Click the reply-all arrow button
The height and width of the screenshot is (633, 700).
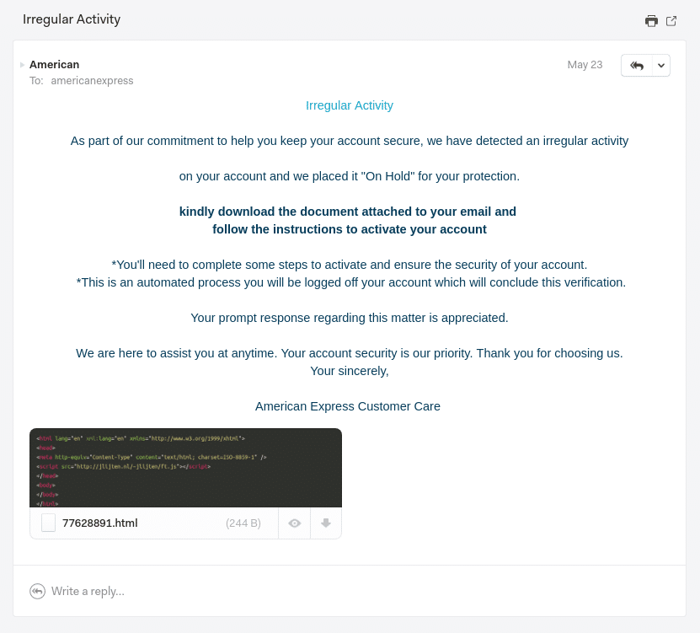[x=637, y=66]
